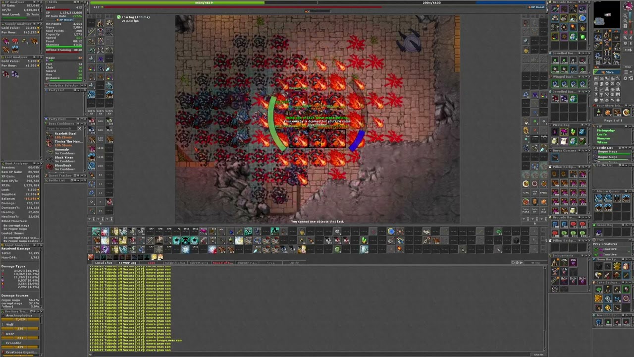The width and height of the screenshot is (634, 357).
Task: Select VIP entry 'Vifasa'
Action: pyautogui.click(x=602, y=142)
